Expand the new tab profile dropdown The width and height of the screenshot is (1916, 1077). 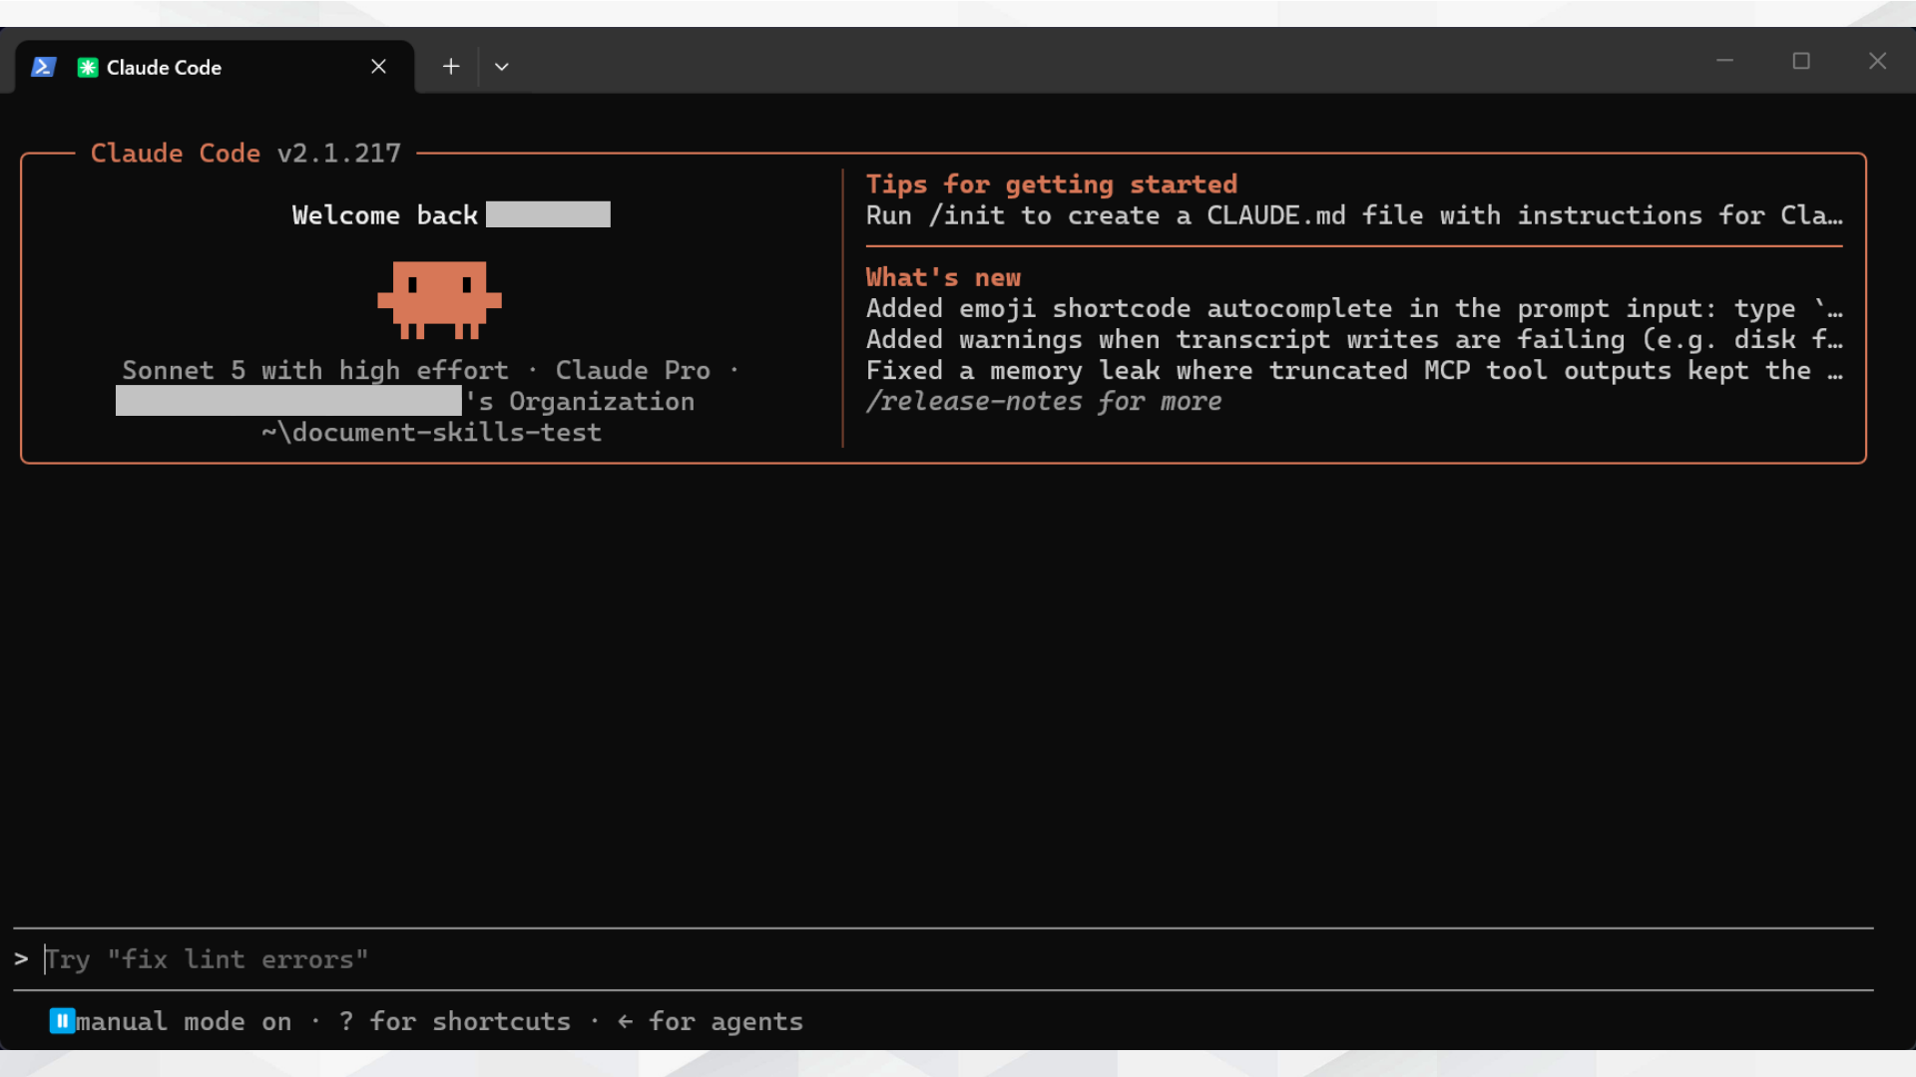502,67
